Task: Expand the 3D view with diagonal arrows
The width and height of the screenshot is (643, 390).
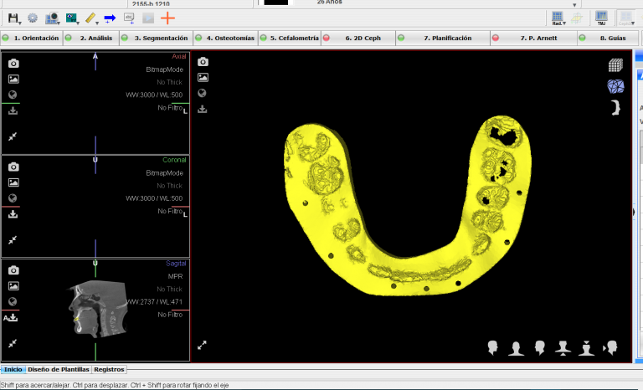Action: 202,346
